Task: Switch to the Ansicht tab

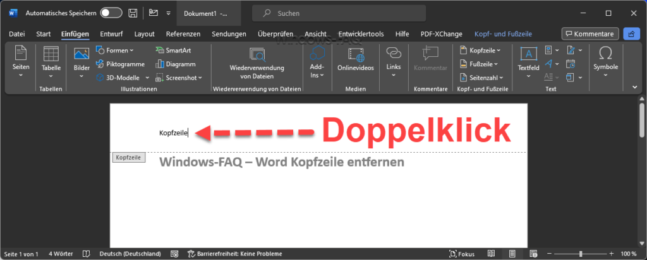Action: (x=316, y=34)
